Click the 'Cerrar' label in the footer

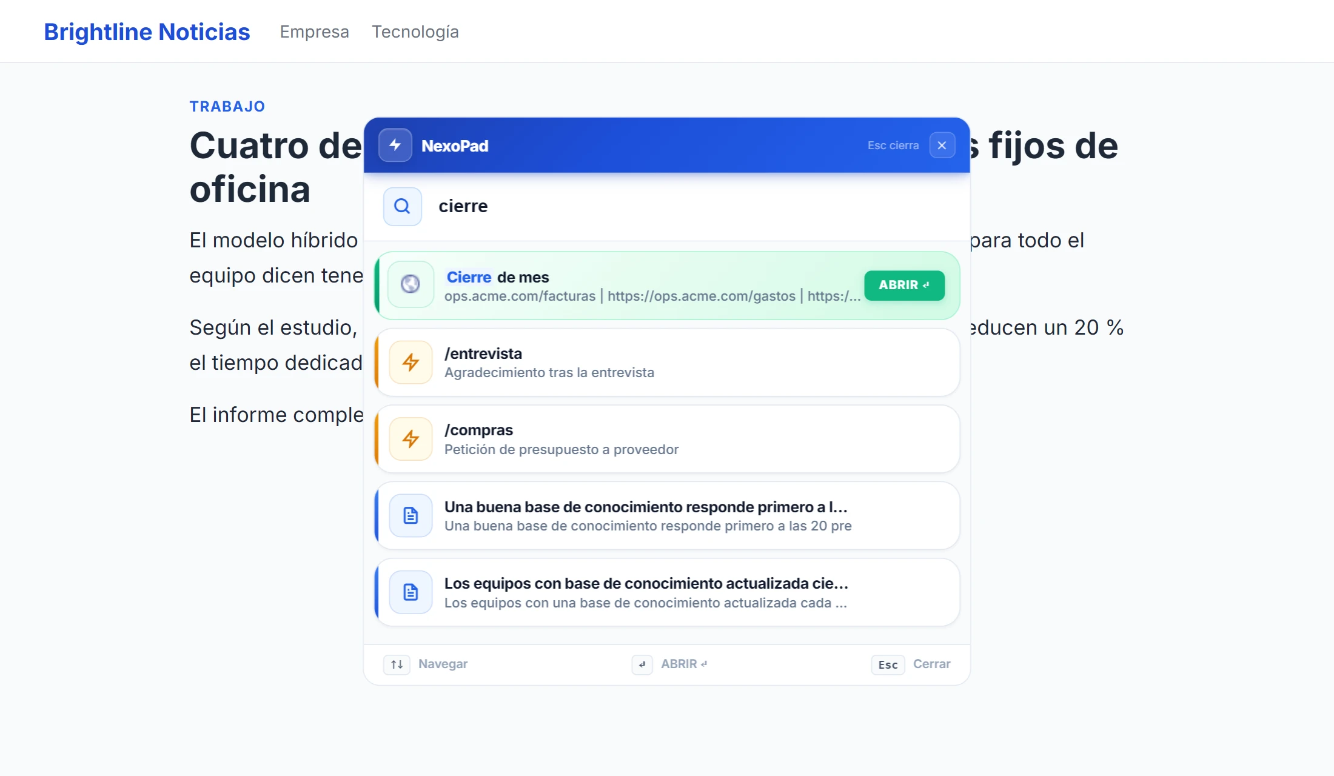[x=931, y=664]
